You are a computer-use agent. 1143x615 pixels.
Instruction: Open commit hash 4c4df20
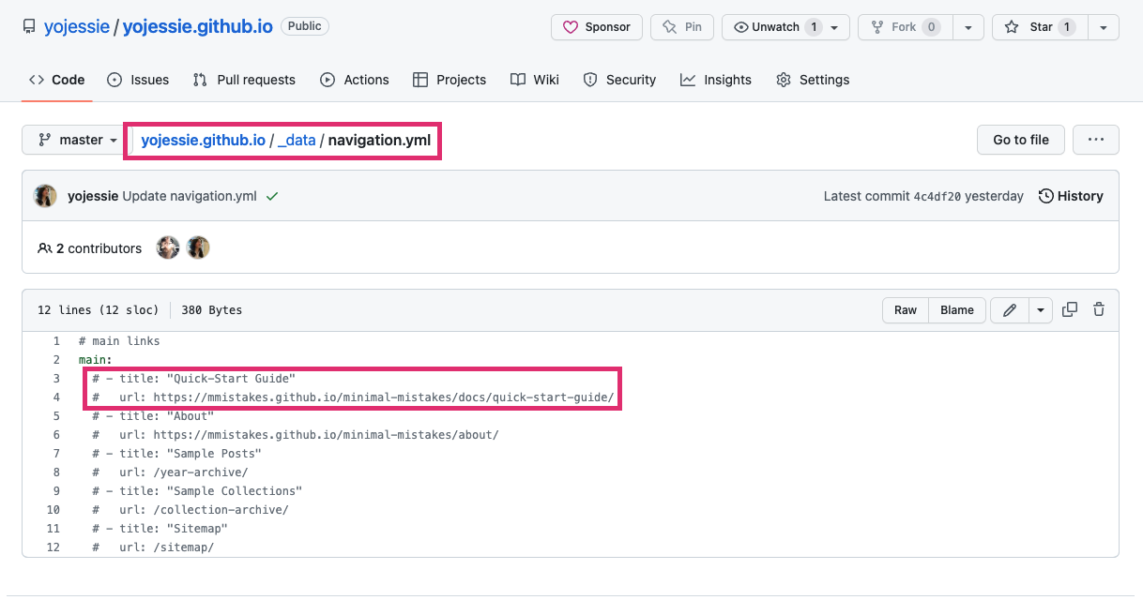tap(937, 197)
